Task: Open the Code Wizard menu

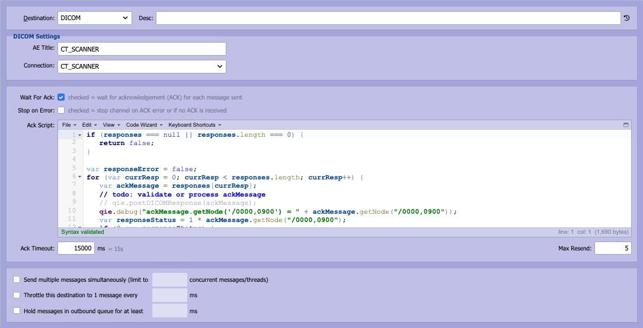Action: pyautogui.click(x=145, y=125)
